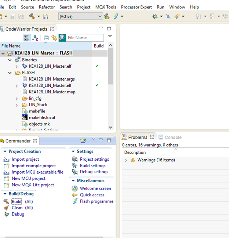Click the skip breakpoints toolbar icon
The height and width of the screenshot is (238, 229).
tap(168, 16)
